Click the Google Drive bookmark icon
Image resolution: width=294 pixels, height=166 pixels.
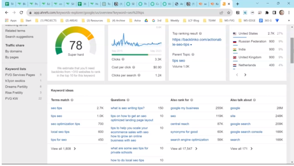[x=146, y=21]
